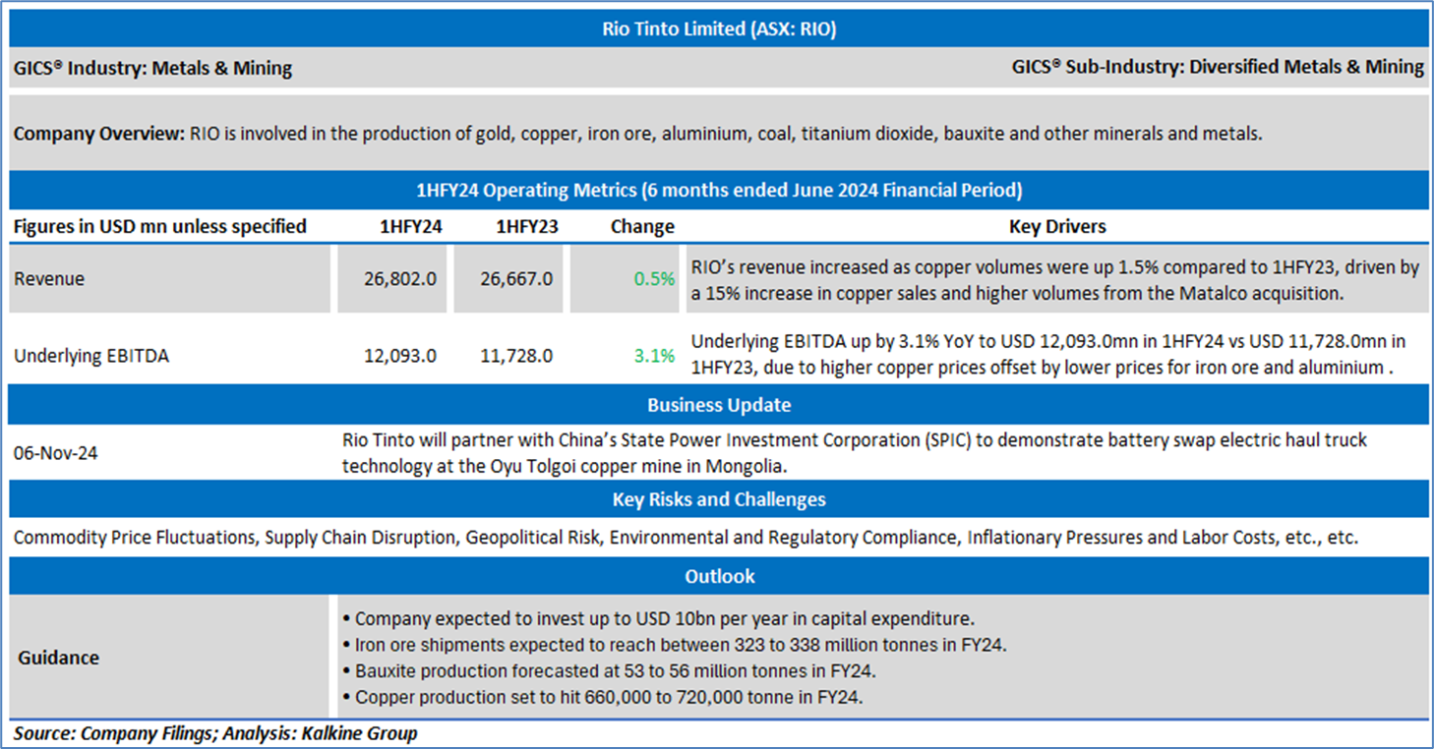Select EBITDA value 11,728.0
This screenshot has width=1434, height=749.
click(x=515, y=356)
